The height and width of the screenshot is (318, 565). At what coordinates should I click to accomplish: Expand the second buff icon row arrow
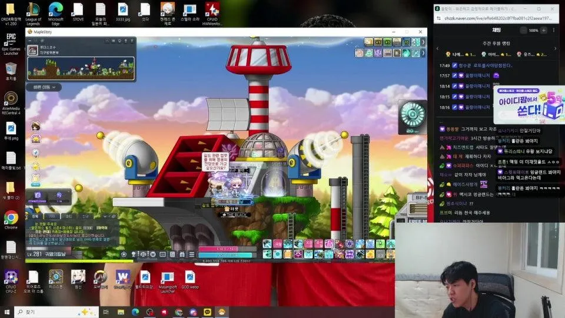tap(424, 54)
